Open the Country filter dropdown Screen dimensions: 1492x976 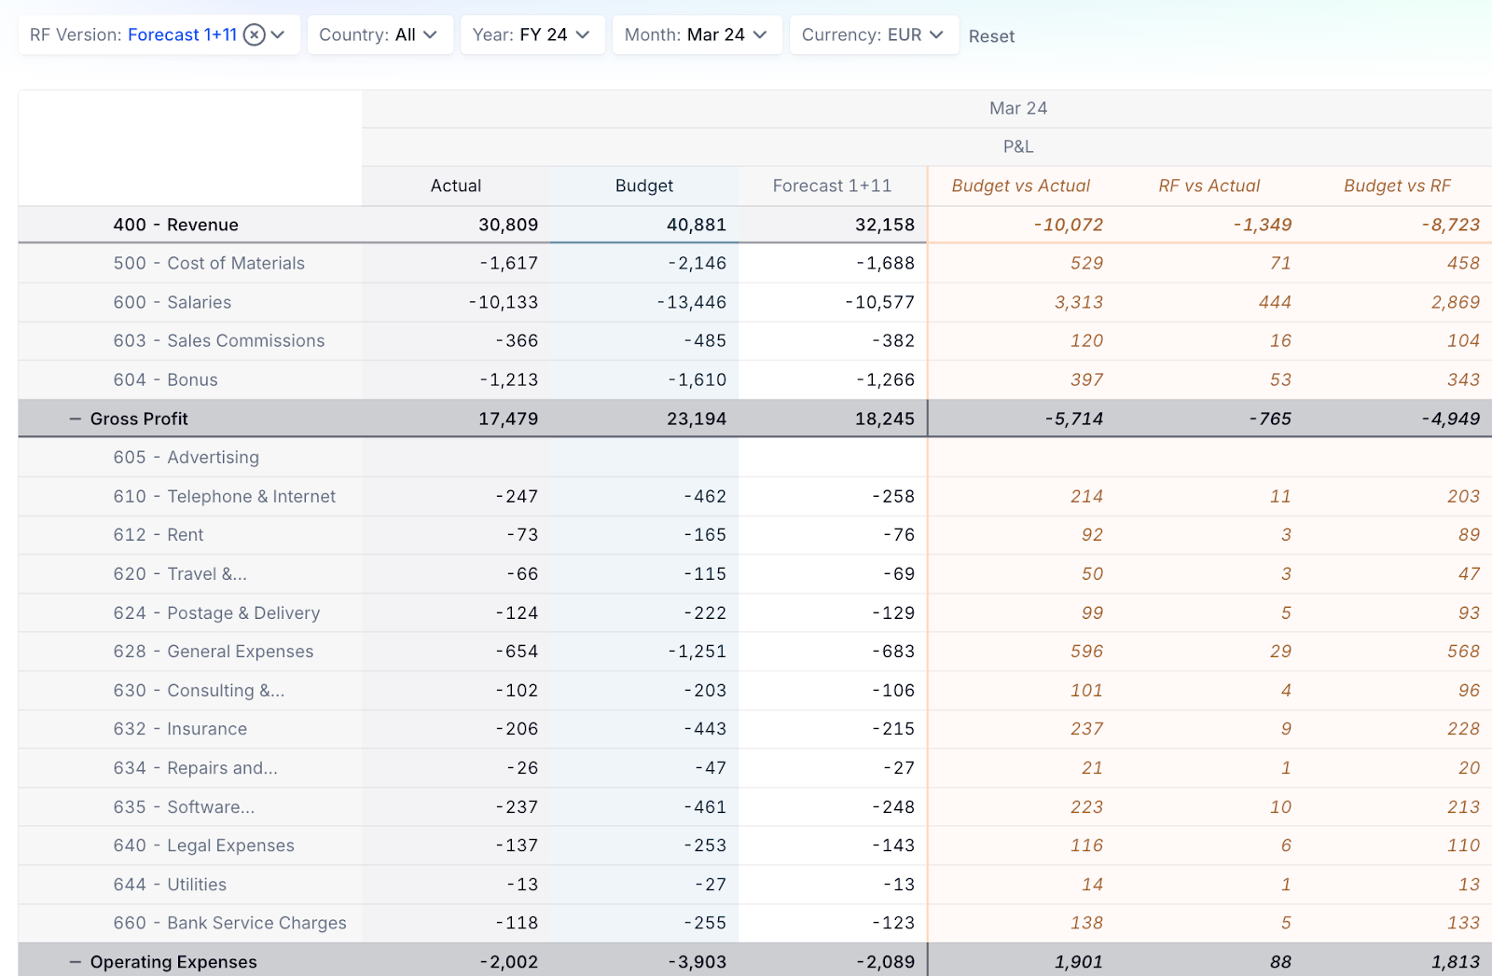tap(380, 34)
